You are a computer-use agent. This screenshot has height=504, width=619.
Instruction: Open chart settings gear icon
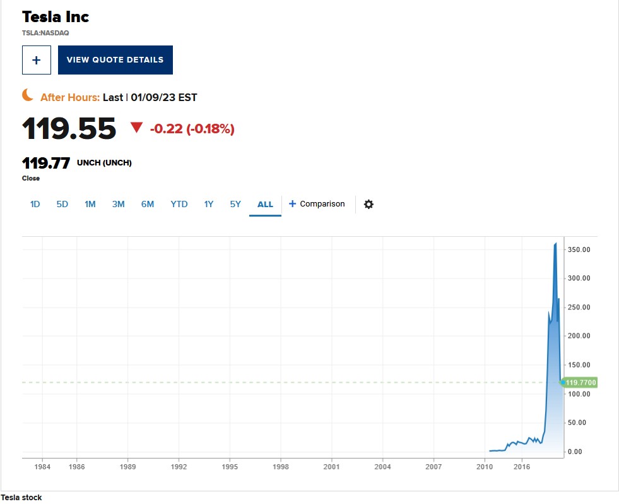pyautogui.click(x=368, y=205)
